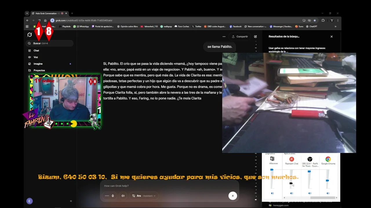The image size is (371, 208).
Task: Mute OBS in the volume mixer
Action: point(310,193)
